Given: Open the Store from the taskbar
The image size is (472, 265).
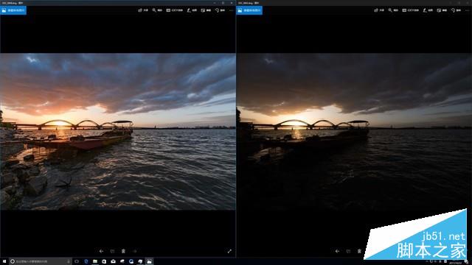Looking at the screenshot, I should (104, 261).
